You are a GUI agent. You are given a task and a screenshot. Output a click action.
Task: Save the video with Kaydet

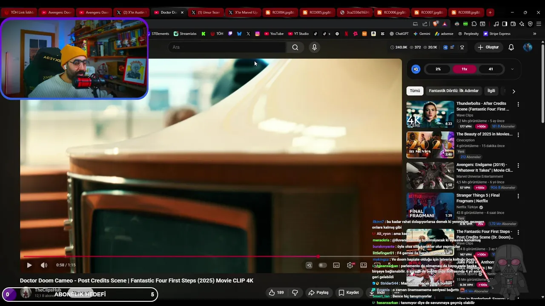click(x=349, y=292)
